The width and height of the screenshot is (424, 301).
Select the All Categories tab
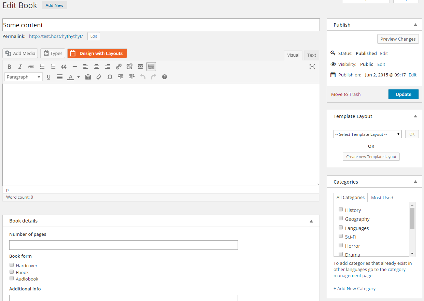point(351,197)
